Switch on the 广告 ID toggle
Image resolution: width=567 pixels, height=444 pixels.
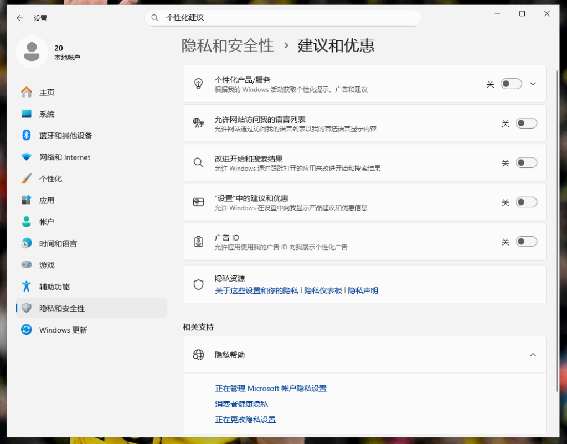(527, 242)
